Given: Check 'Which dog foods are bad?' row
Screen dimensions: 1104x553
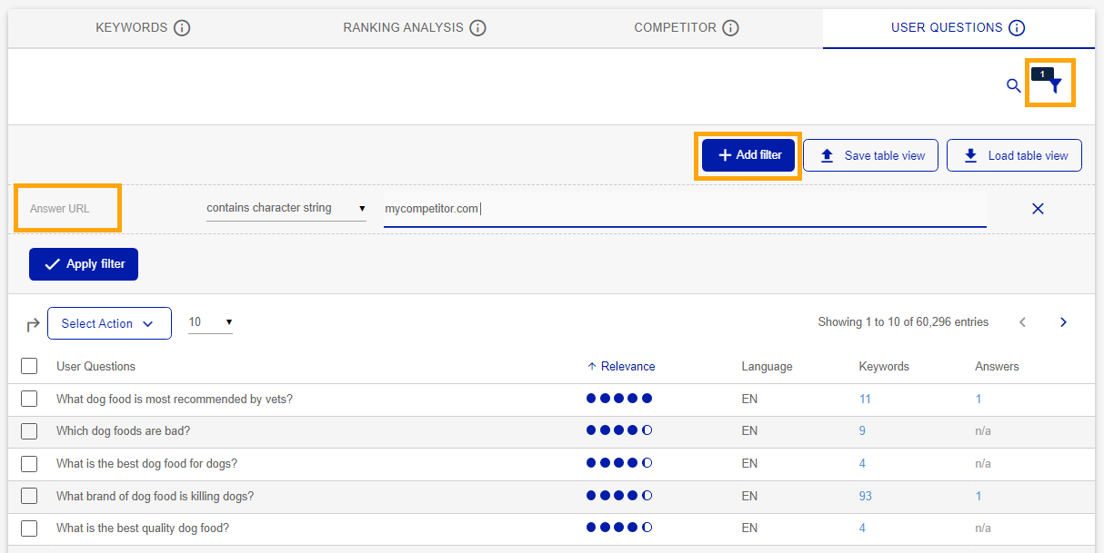Looking at the screenshot, I should tap(29, 431).
